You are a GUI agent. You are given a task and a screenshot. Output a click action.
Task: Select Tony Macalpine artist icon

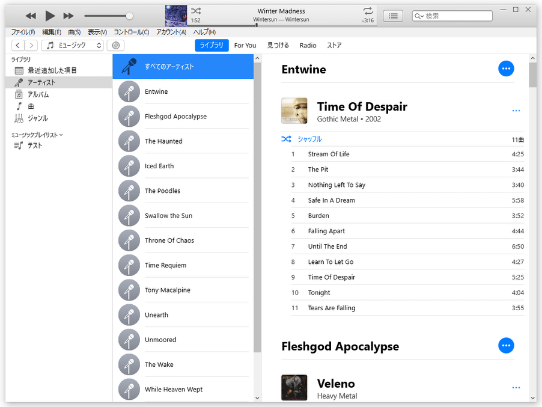(129, 290)
